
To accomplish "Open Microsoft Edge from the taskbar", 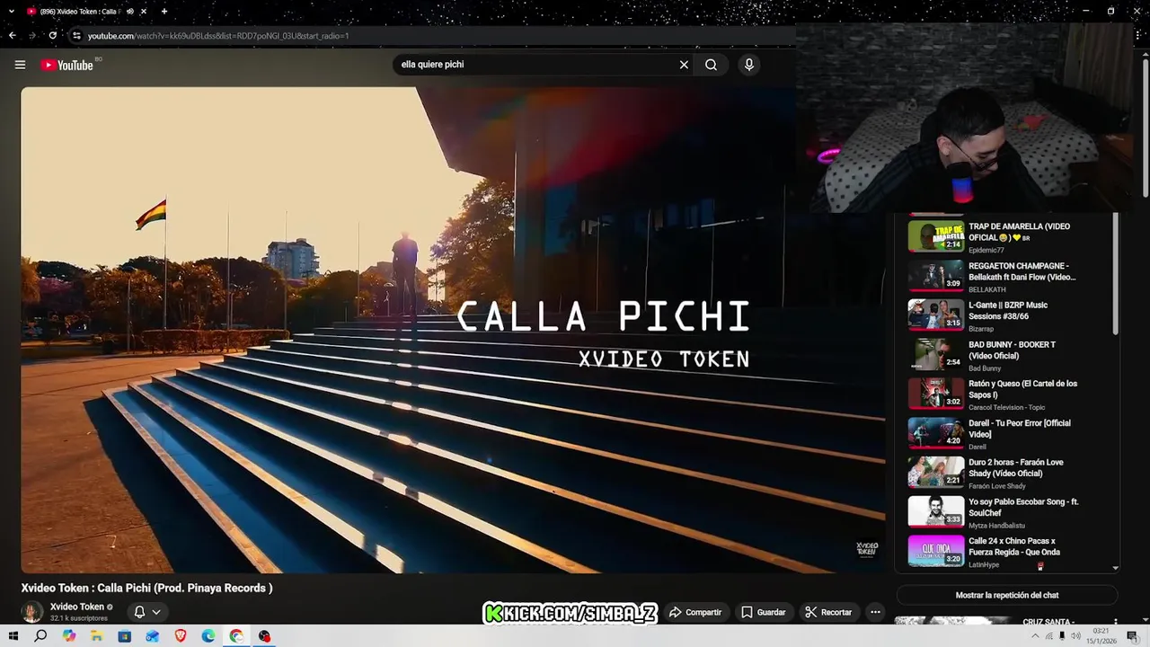I will [208, 636].
